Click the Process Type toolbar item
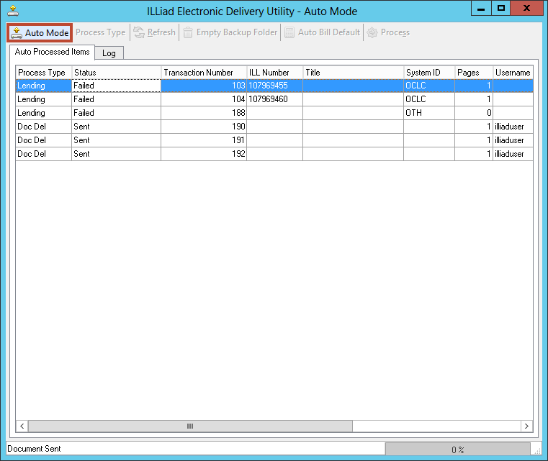548x461 pixels. click(100, 32)
